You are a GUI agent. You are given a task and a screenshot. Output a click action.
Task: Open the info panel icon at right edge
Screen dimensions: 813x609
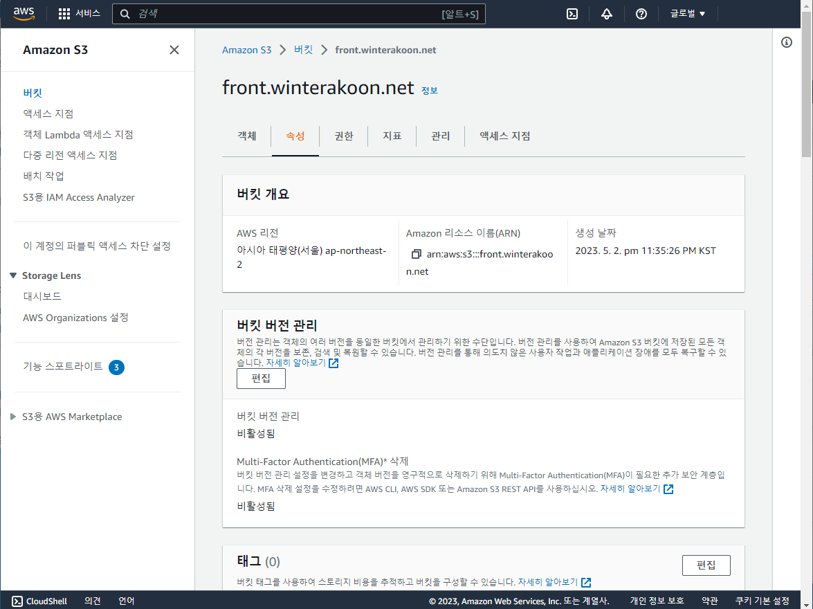click(787, 42)
